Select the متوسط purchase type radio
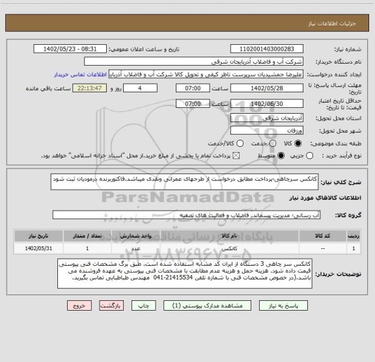Viewport: 375px width, 362px height. click(x=281, y=156)
